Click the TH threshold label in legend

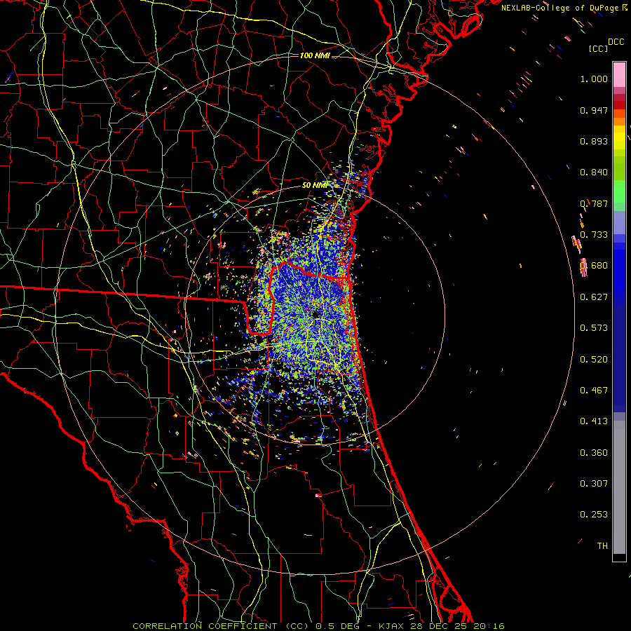(602, 546)
